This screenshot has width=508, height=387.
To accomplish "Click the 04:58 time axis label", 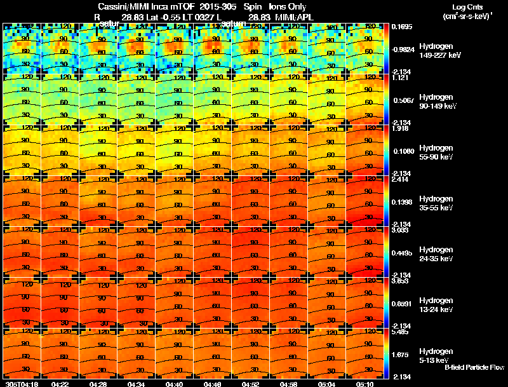I will pyautogui.click(x=288, y=384).
